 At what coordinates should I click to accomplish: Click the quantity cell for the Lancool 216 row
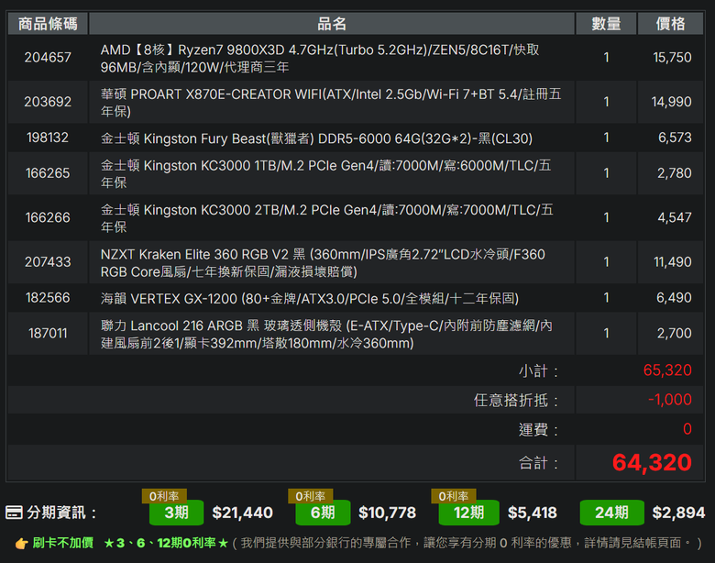(x=606, y=334)
